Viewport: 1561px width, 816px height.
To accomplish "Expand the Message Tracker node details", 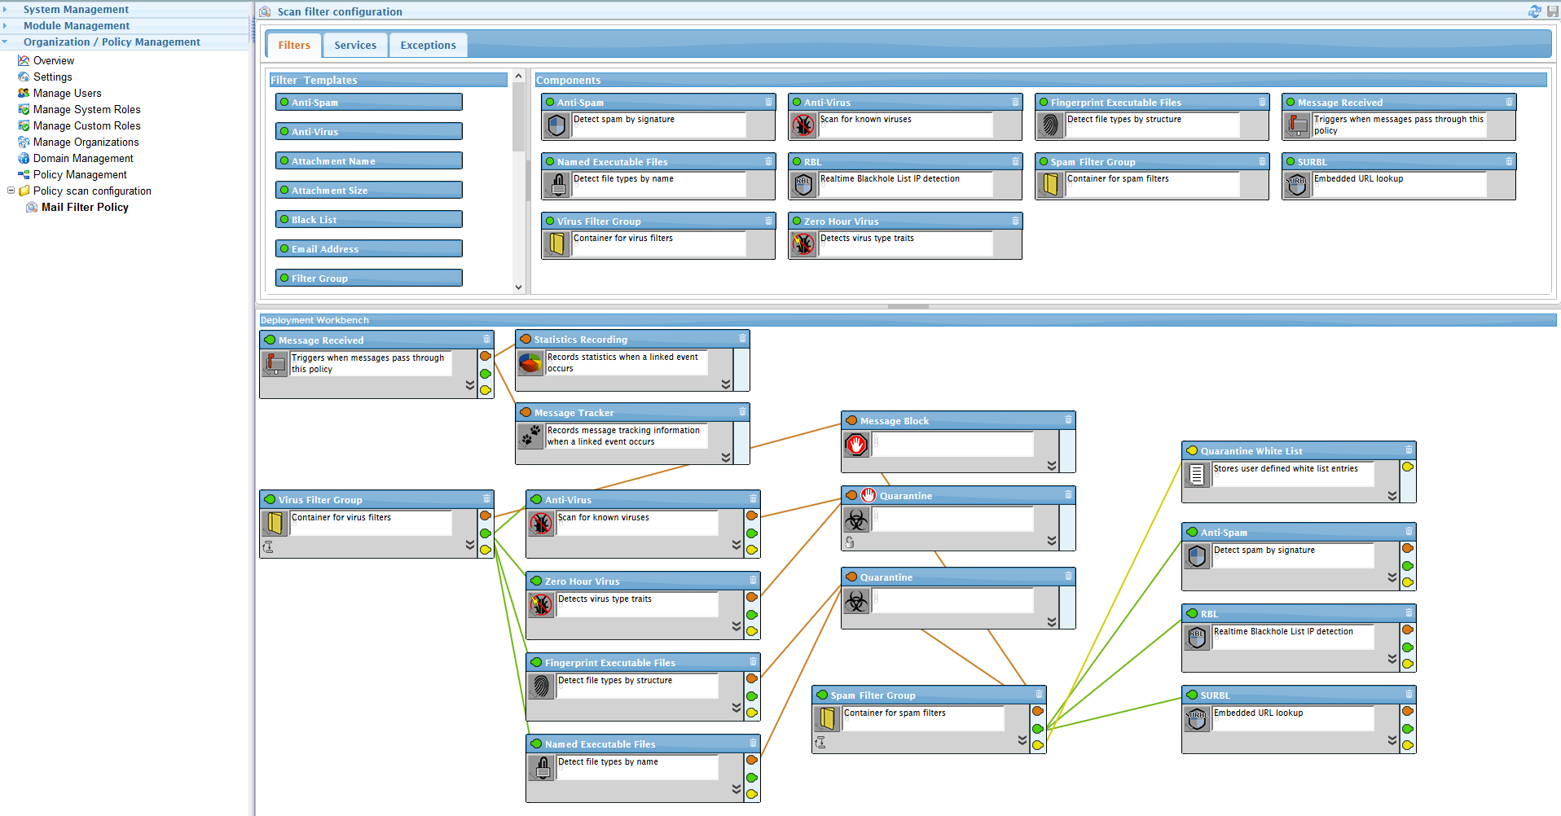I will [x=726, y=458].
